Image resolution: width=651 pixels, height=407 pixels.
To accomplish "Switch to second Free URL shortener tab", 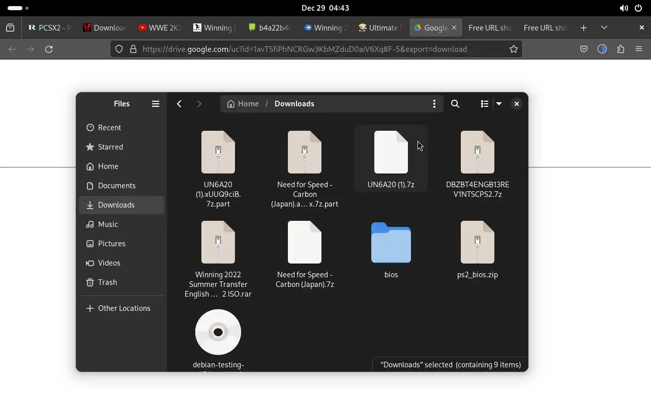I will tap(545, 28).
